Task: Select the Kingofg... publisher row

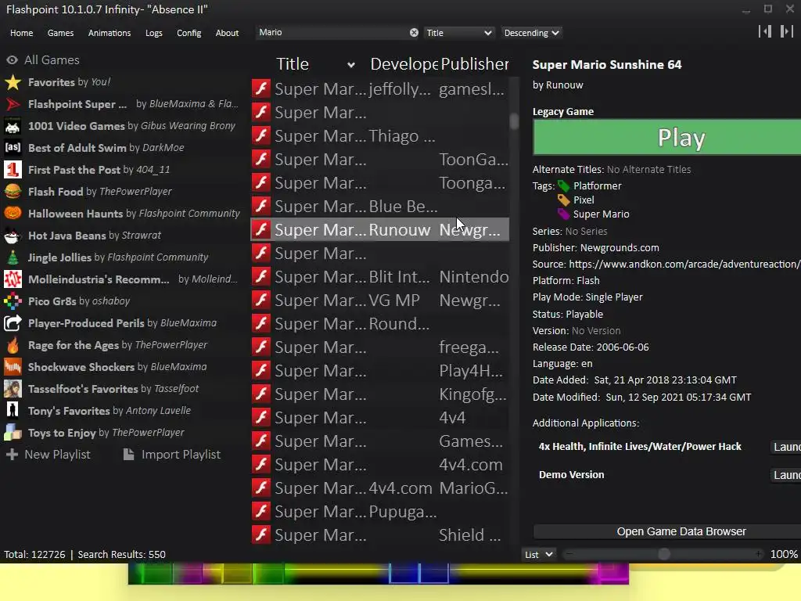Action: 379,394
